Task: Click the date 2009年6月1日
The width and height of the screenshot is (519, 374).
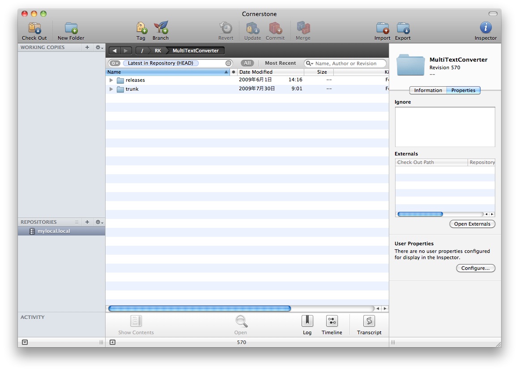Action: tap(255, 80)
